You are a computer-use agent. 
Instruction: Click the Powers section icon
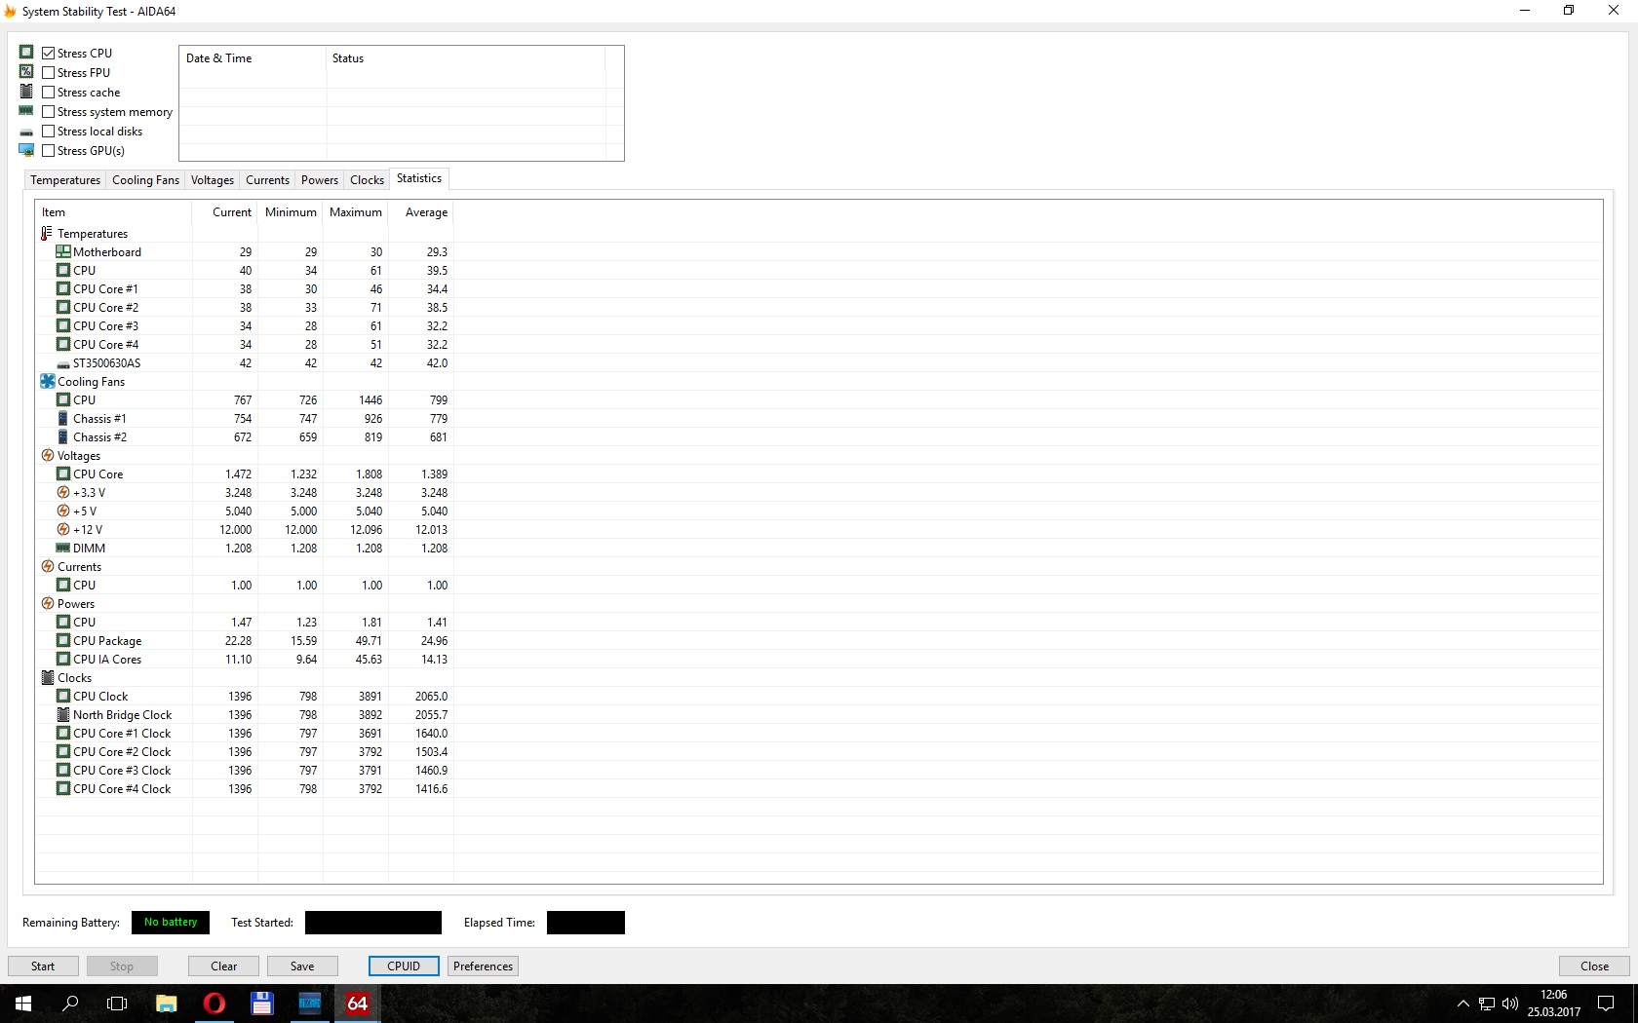[47, 604]
